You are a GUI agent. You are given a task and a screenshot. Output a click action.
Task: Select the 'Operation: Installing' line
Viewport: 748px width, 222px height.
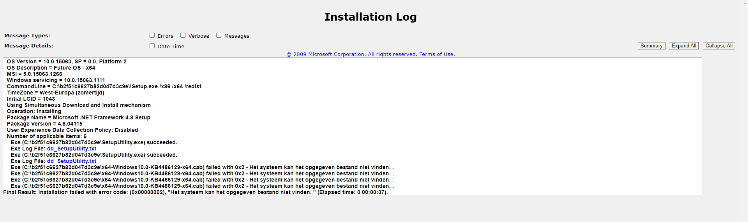pyautogui.click(x=34, y=111)
